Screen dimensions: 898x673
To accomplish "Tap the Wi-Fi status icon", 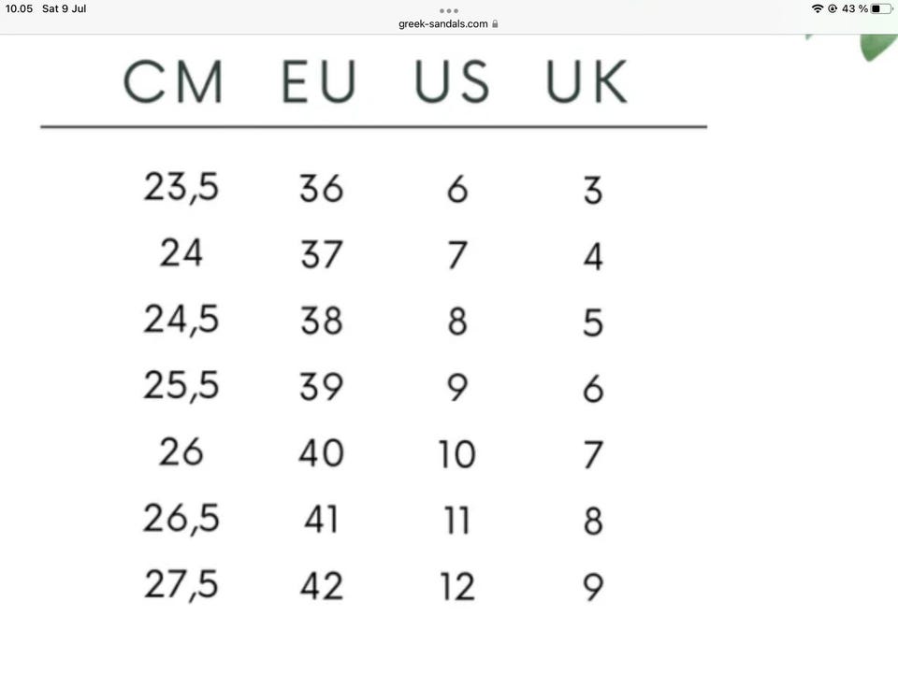I will (818, 8).
